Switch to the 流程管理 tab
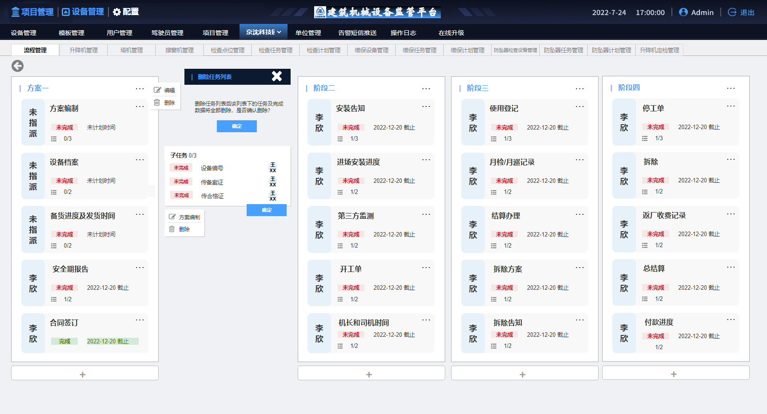This screenshot has width=767, height=414. (x=35, y=50)
